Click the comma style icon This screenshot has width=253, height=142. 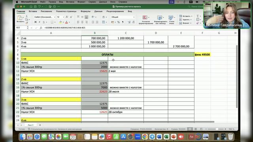point(123,22)
